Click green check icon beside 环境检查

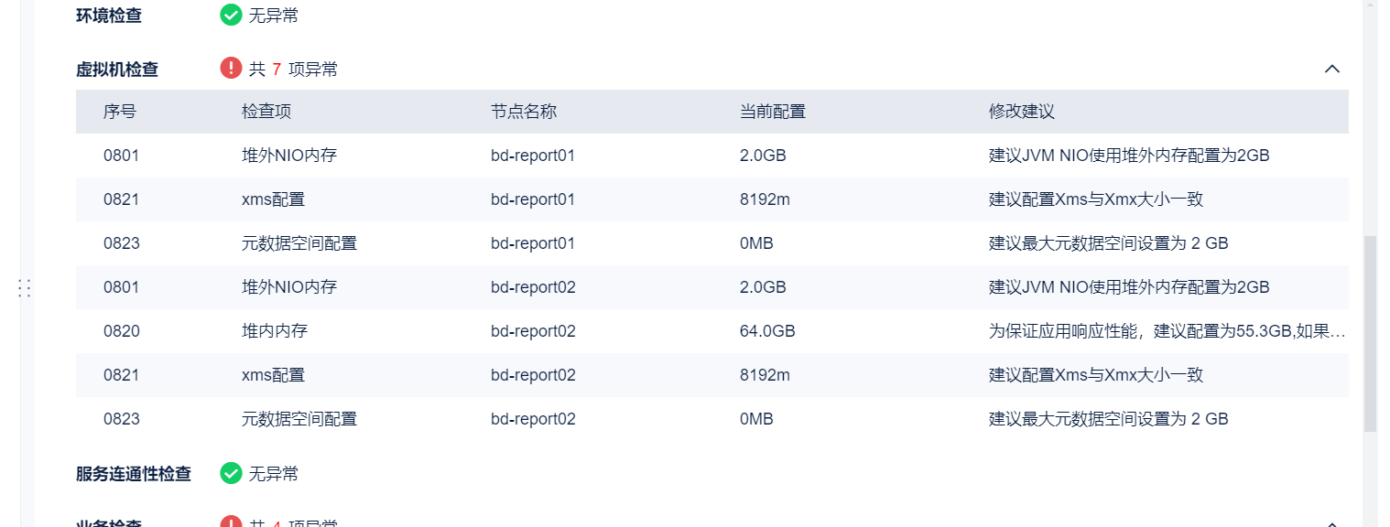(231, 15)
